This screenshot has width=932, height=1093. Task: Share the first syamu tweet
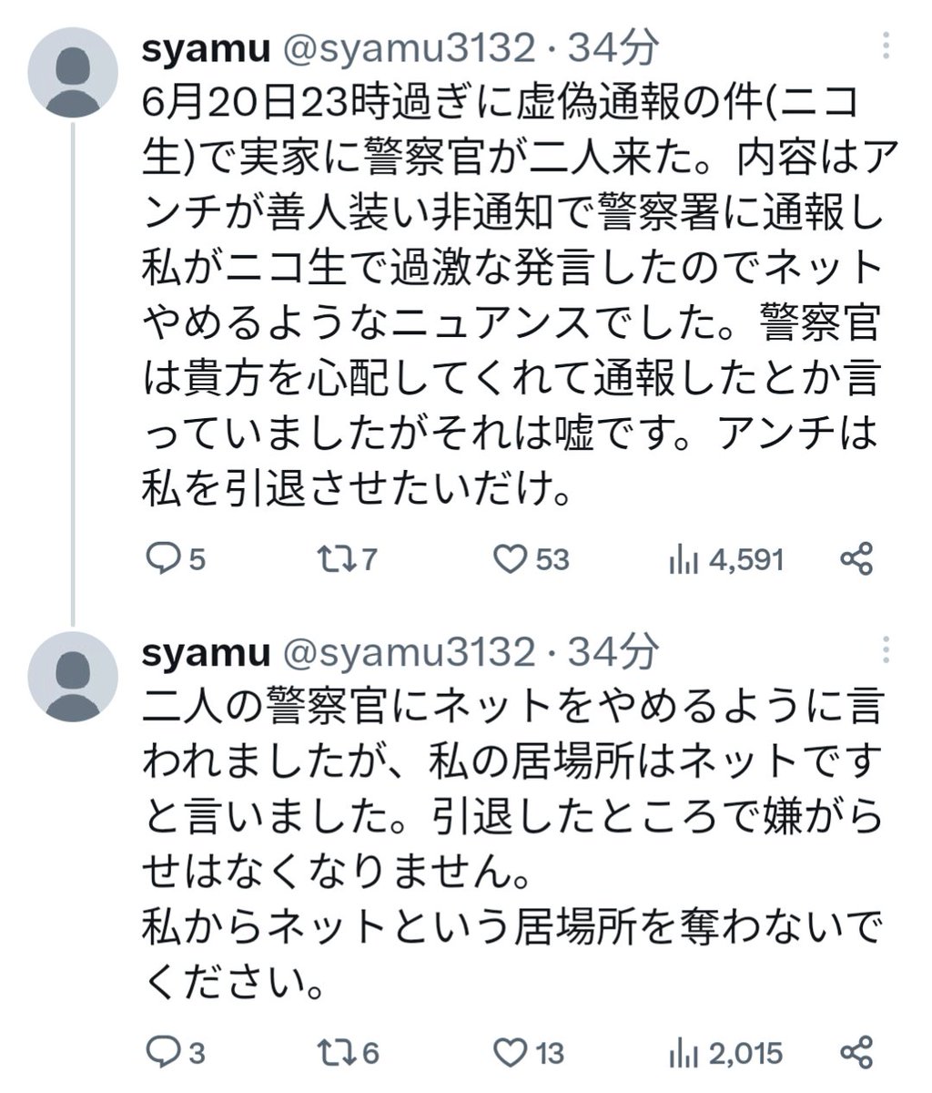(857, 558)
